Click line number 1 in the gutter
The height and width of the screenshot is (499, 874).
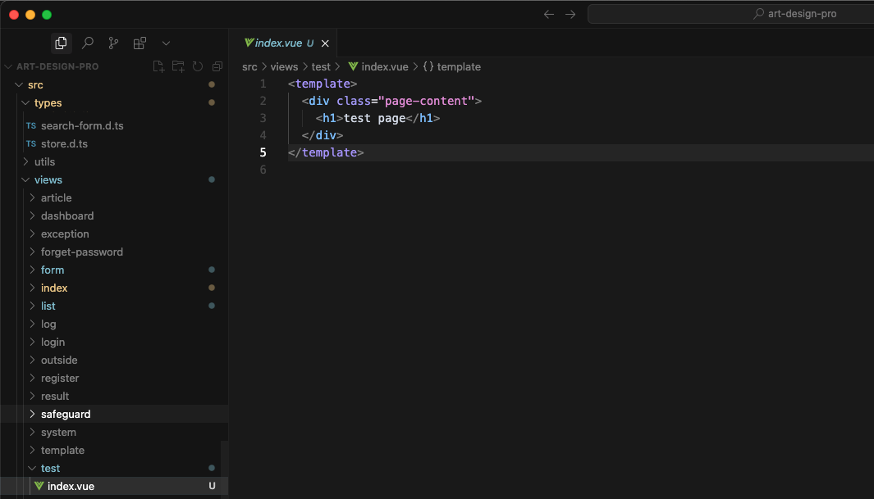tap(263, 84)
